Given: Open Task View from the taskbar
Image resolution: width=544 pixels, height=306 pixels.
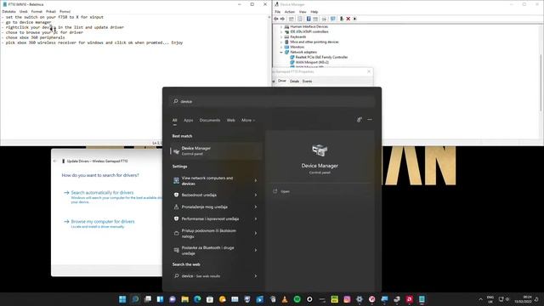Looking at the screenshot, I should [148, 299].
